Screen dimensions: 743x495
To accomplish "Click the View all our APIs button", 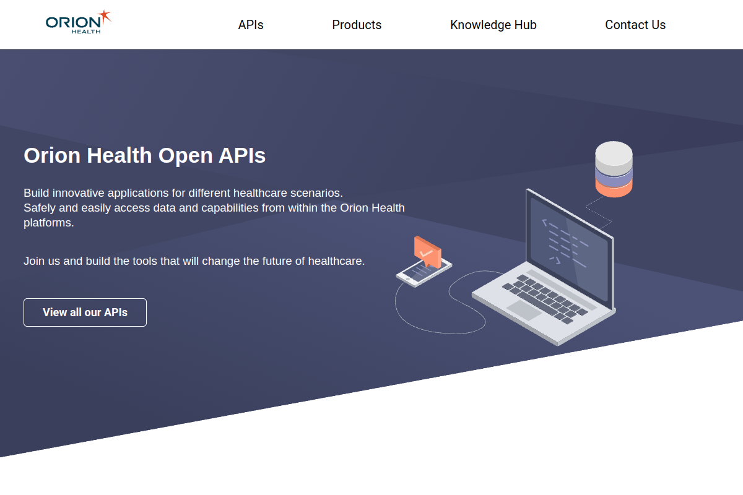I will (x=85, y=312).
